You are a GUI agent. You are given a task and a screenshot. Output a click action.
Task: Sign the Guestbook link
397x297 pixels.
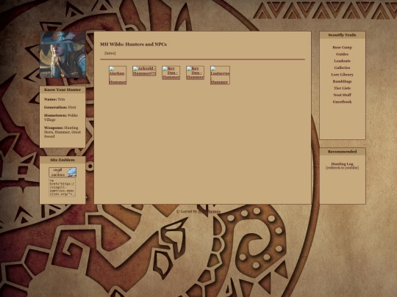tap(342, 102)
